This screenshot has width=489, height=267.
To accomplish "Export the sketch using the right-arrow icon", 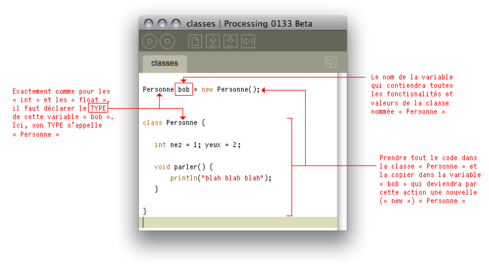I will (247, 42).
